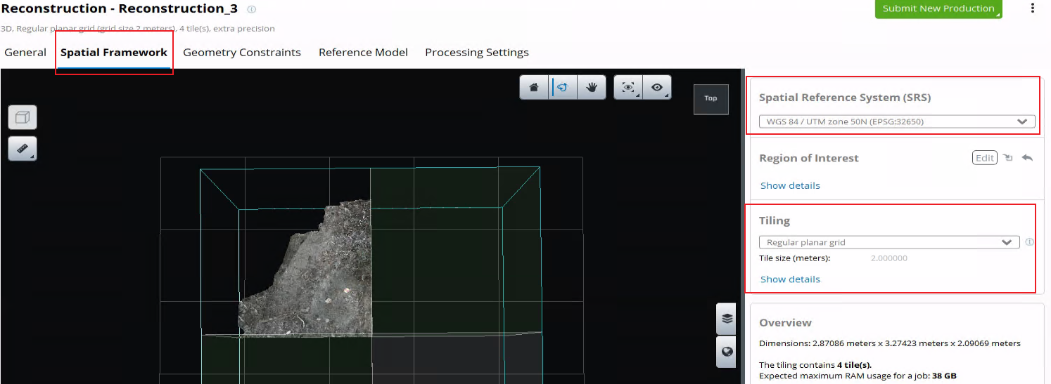The image size is (1051, 384).
Task: Click Show details under Region of Interest
Action: pyautogui.click(x=790, y=185)
